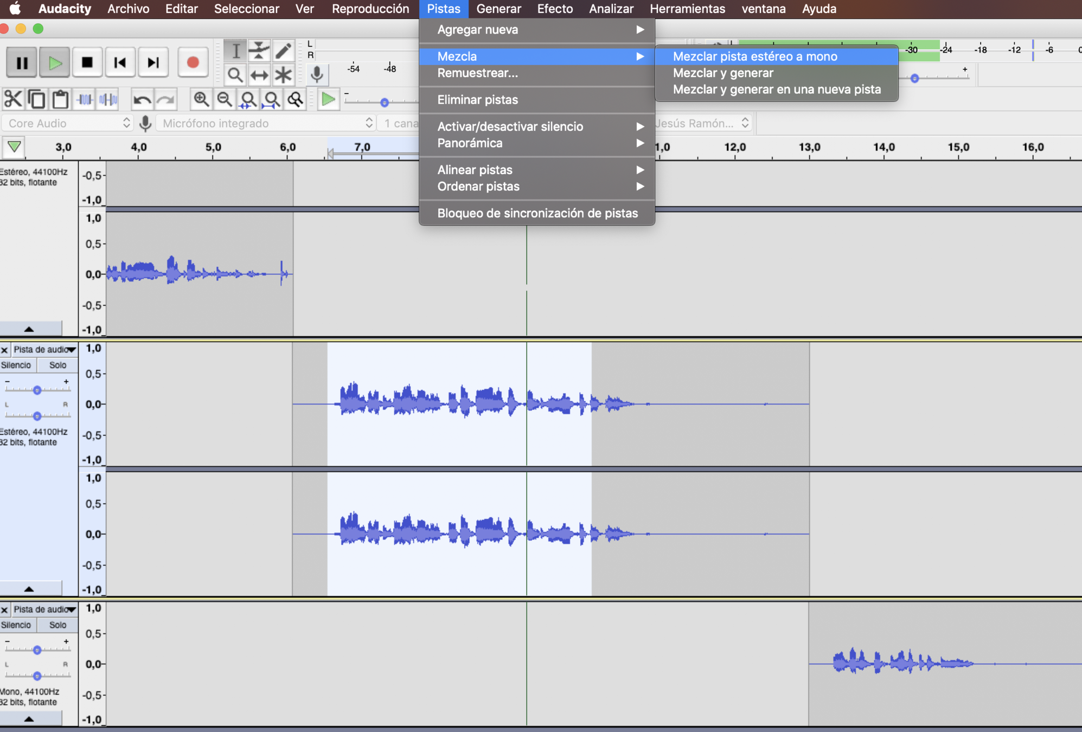This screenshot has width=1082, height=732.
Task: Select the Draw pencil tool
Action: [283, 50]
